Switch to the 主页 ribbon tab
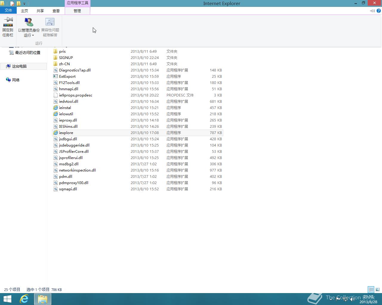 tap(24, 11)
